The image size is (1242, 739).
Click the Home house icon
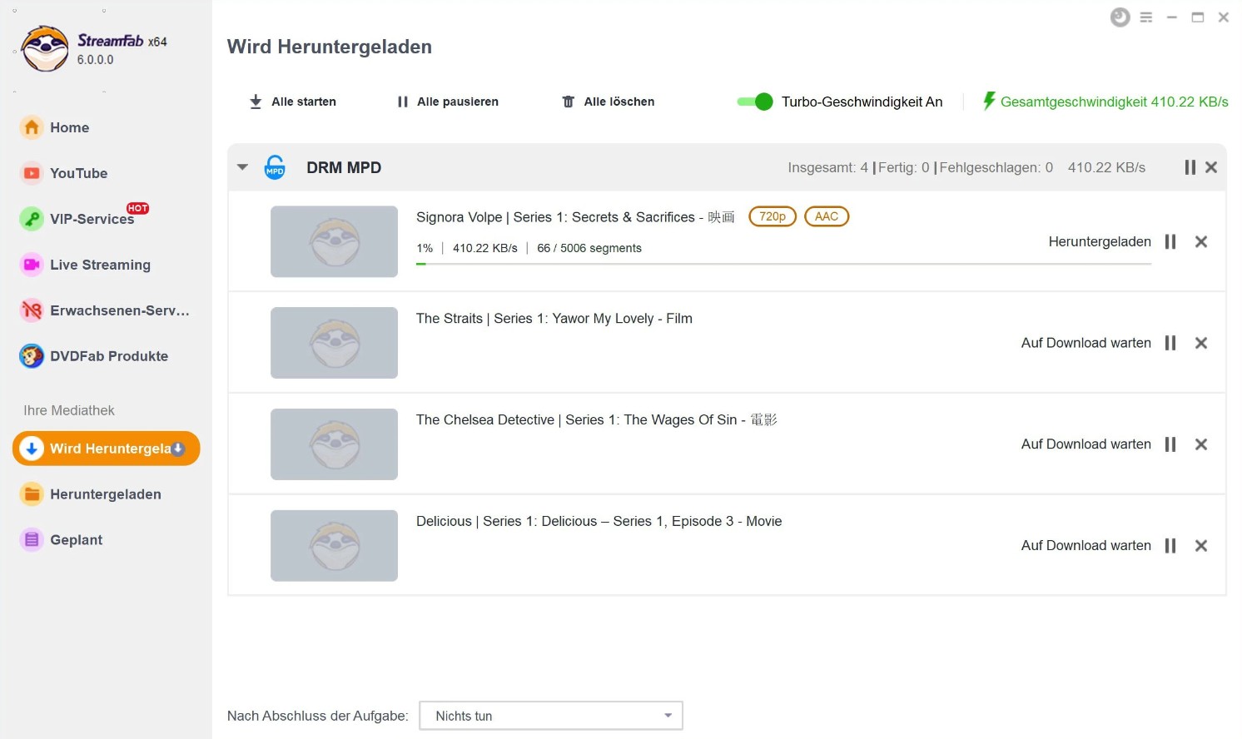pos(32,127)
